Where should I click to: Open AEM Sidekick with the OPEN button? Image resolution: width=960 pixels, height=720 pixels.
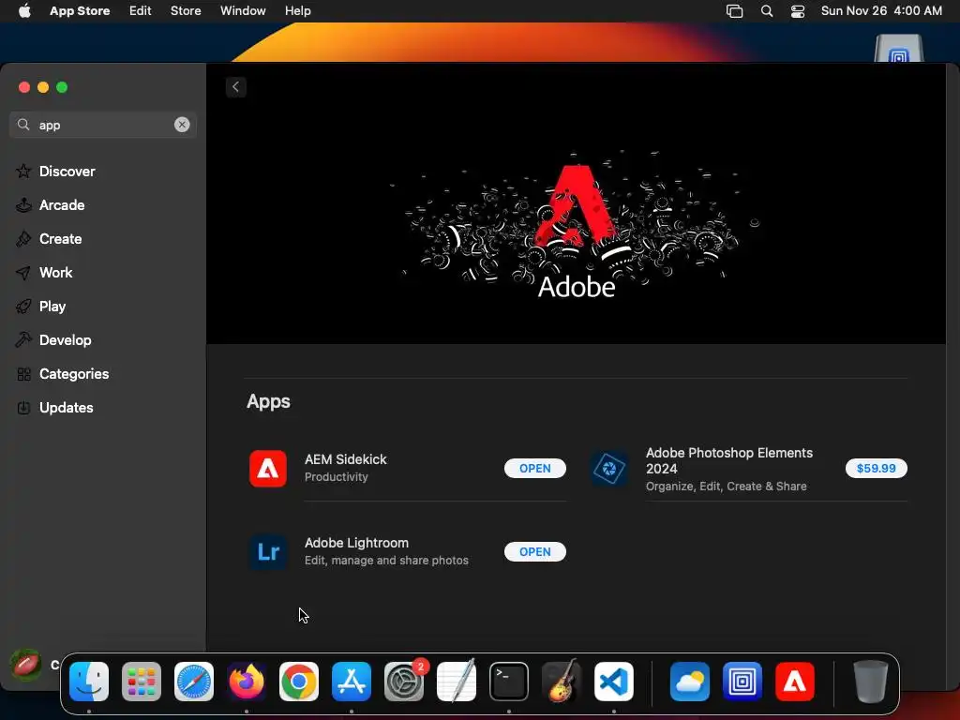535,469
